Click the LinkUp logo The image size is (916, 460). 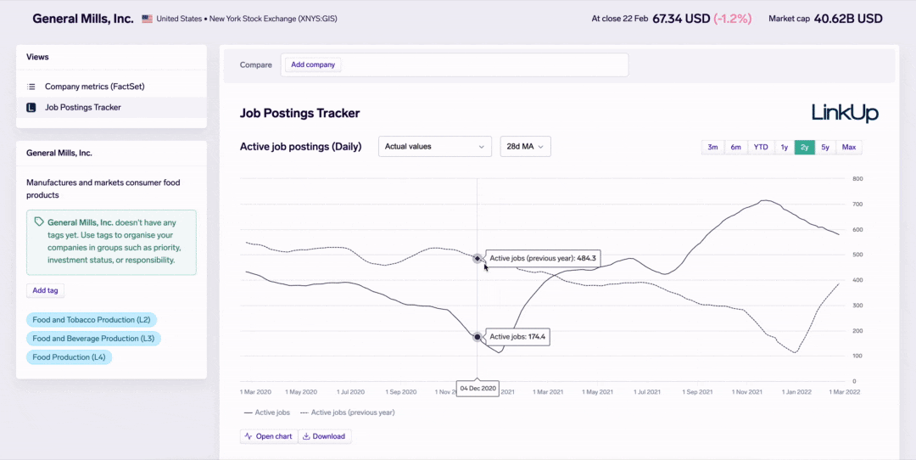pyautogui.click(x=845, y=113)
